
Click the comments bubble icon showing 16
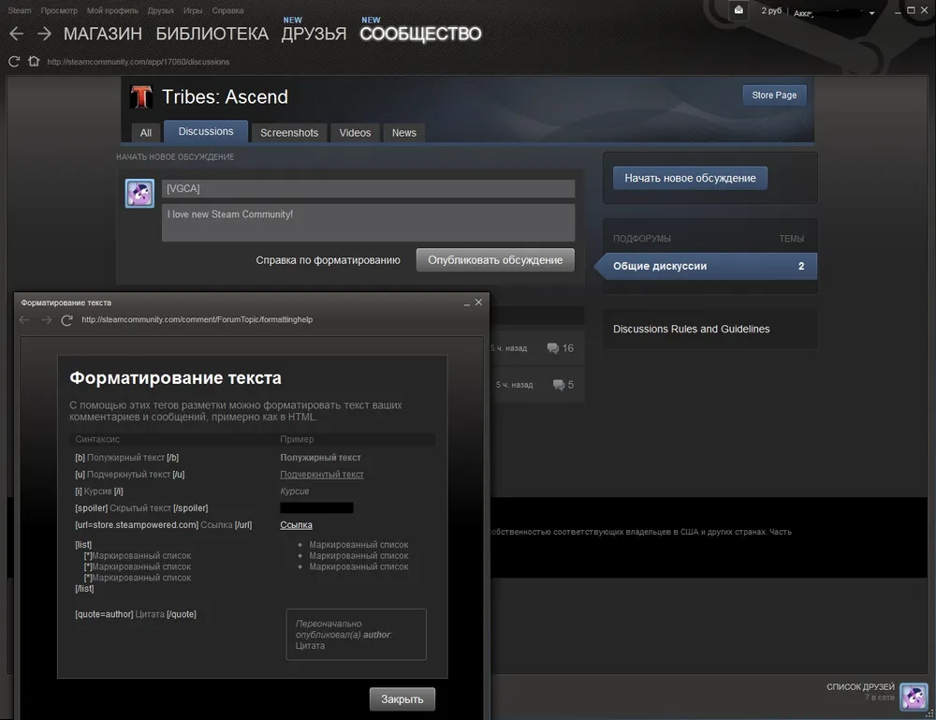553,348
